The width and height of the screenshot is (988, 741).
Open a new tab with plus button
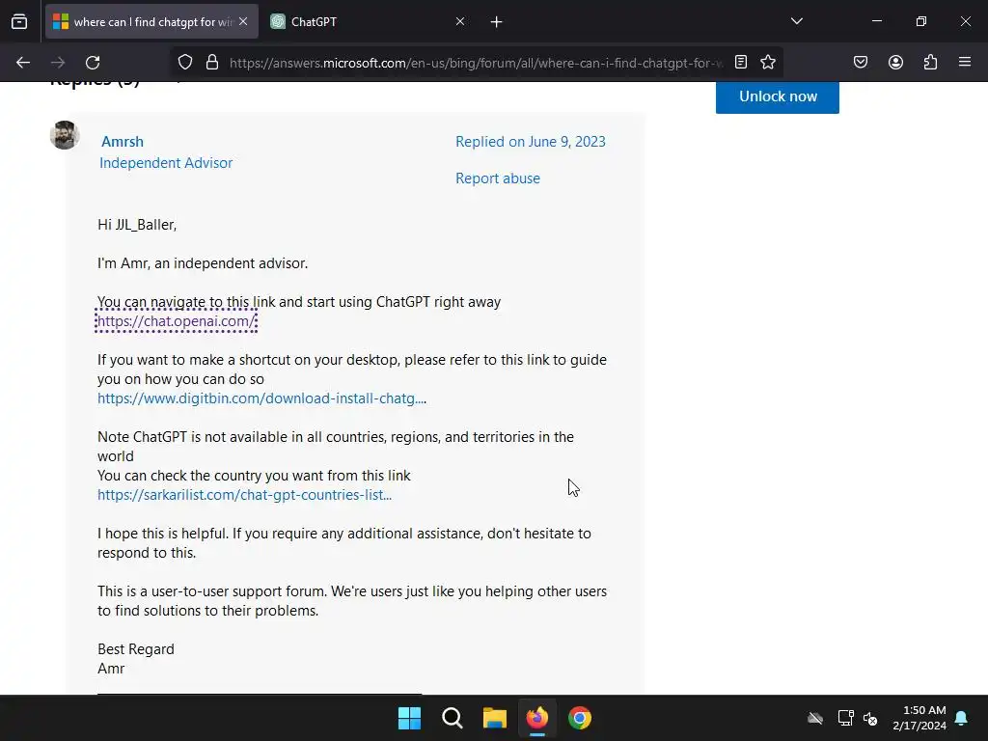pos(497,22)
